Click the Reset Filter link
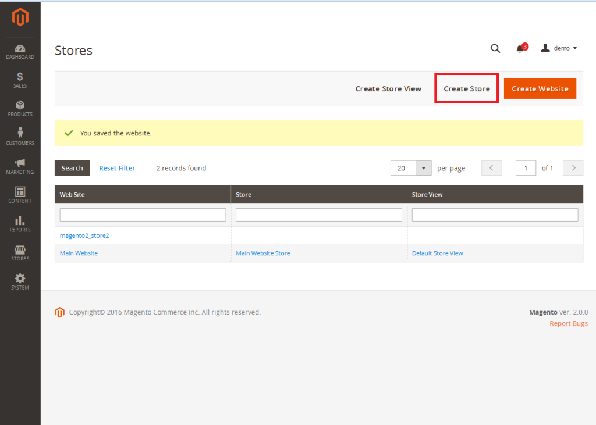Image resolution: width=596 pixels, height=425 pixels. point(117,168)
